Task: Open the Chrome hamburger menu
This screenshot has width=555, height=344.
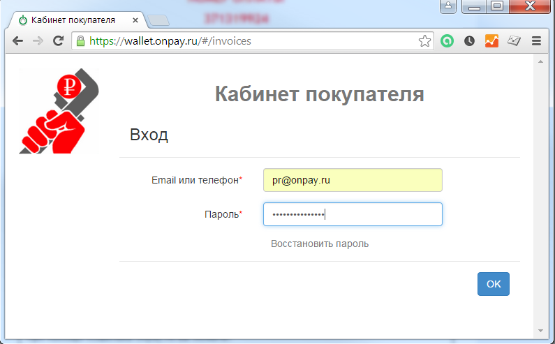Action: [x=537, y=41]
